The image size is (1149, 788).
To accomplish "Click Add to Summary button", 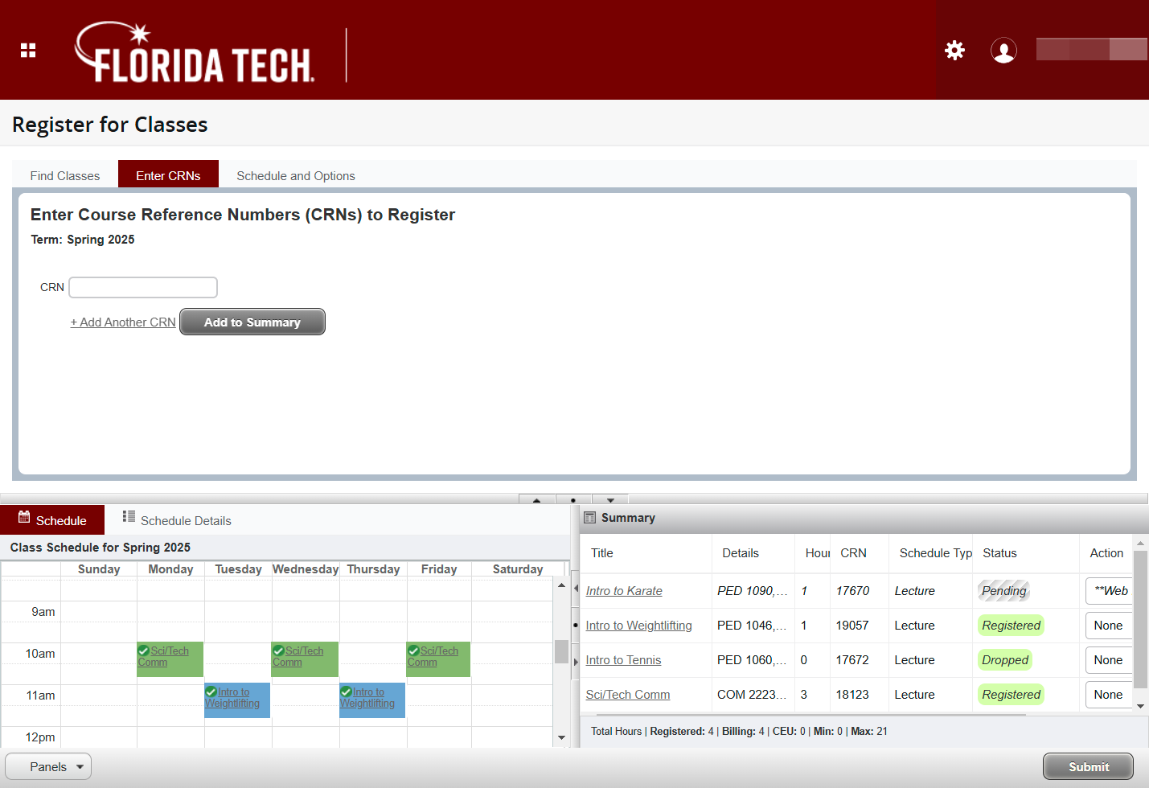I will pos(252,322).
